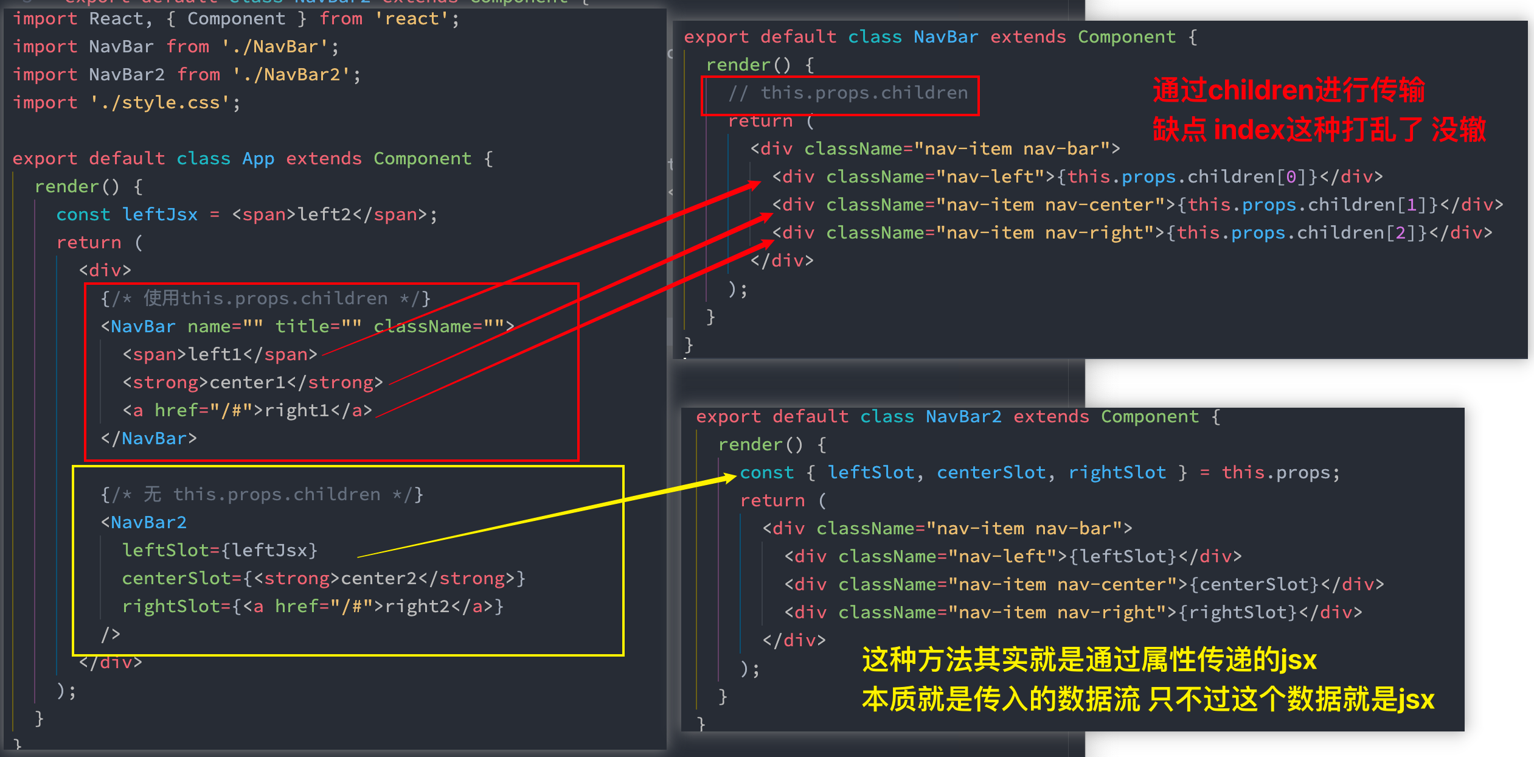This screenshot has height=757, width=1534.
Task: Click the red annotation '通过children进行传输'
Action: point(1288,91)
